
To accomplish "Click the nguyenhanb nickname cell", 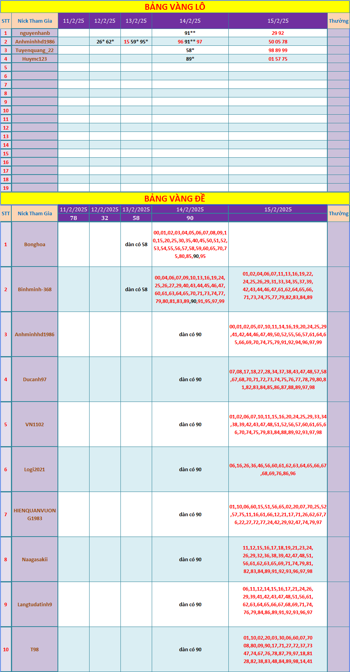I will click(x=35, y=33).
